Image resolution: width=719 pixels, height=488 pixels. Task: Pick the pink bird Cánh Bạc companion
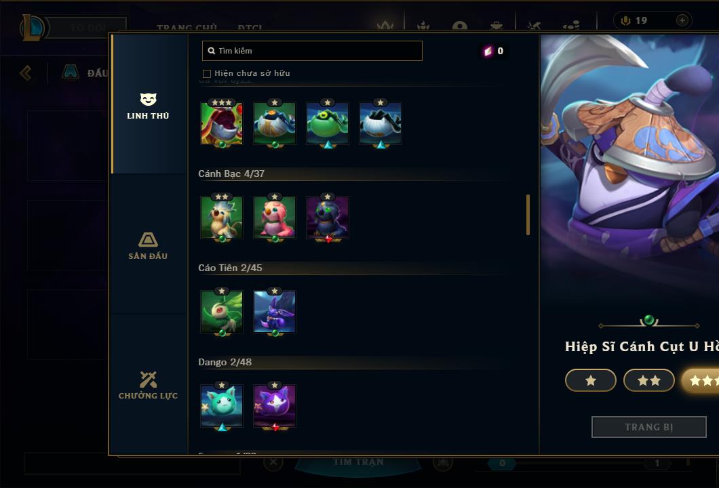pyautogui.click(x=275, y=218)
